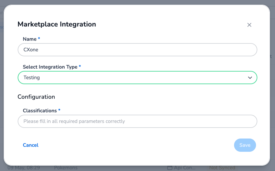Click the required asterisk next to Name

pyautogui.click(x=39, y=39)
